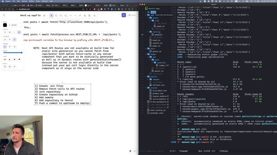Send element to back layer
Screen dimensions: 277x155
click(5, 59)
